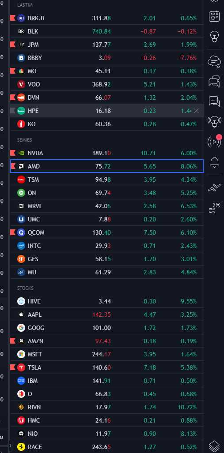Screen dimensions: 224x453
Task: Select the AAPL symbol row
Action: point(107,314)
